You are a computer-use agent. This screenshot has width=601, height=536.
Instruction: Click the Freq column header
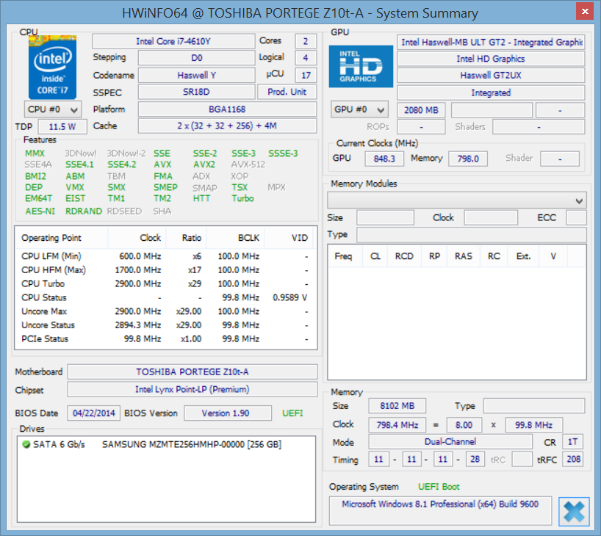click(x=345, y=256)
